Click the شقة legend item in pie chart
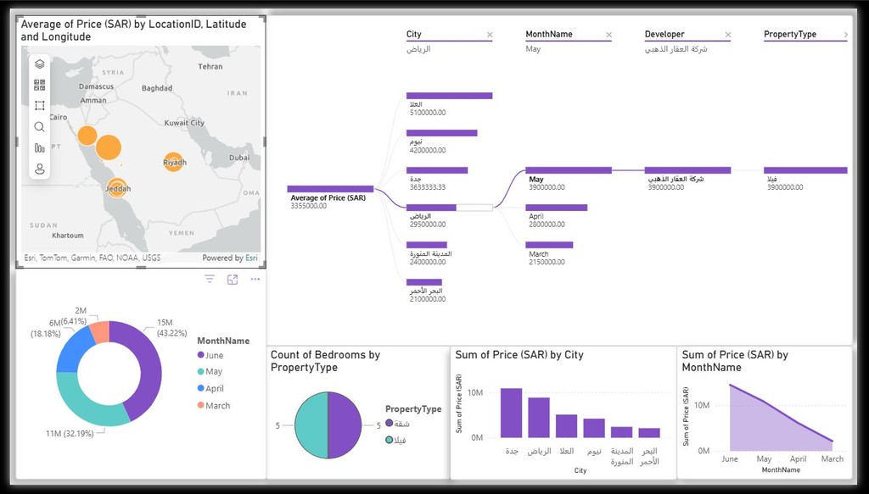The height and width of the screenshot is (494, 869). pyautogui.click(x=398, y=423)
